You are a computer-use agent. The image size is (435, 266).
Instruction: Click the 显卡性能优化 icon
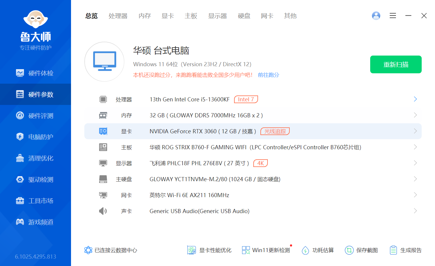coord(191,250)
